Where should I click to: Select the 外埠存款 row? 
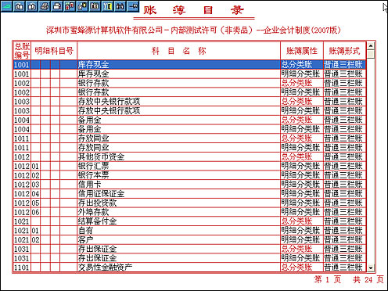click(189, 212)
